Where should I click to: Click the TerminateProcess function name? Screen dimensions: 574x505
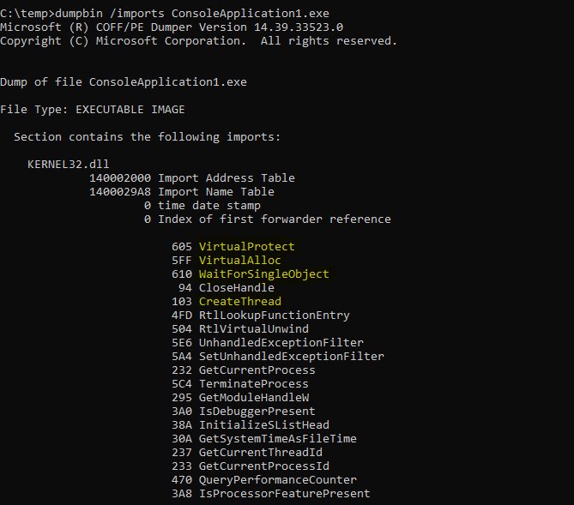(x=253, y=384)
